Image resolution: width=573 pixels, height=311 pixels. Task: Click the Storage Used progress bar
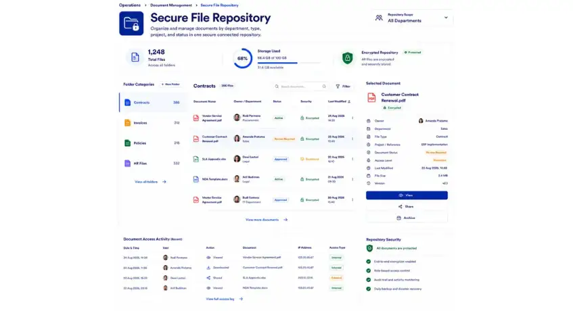289,63
